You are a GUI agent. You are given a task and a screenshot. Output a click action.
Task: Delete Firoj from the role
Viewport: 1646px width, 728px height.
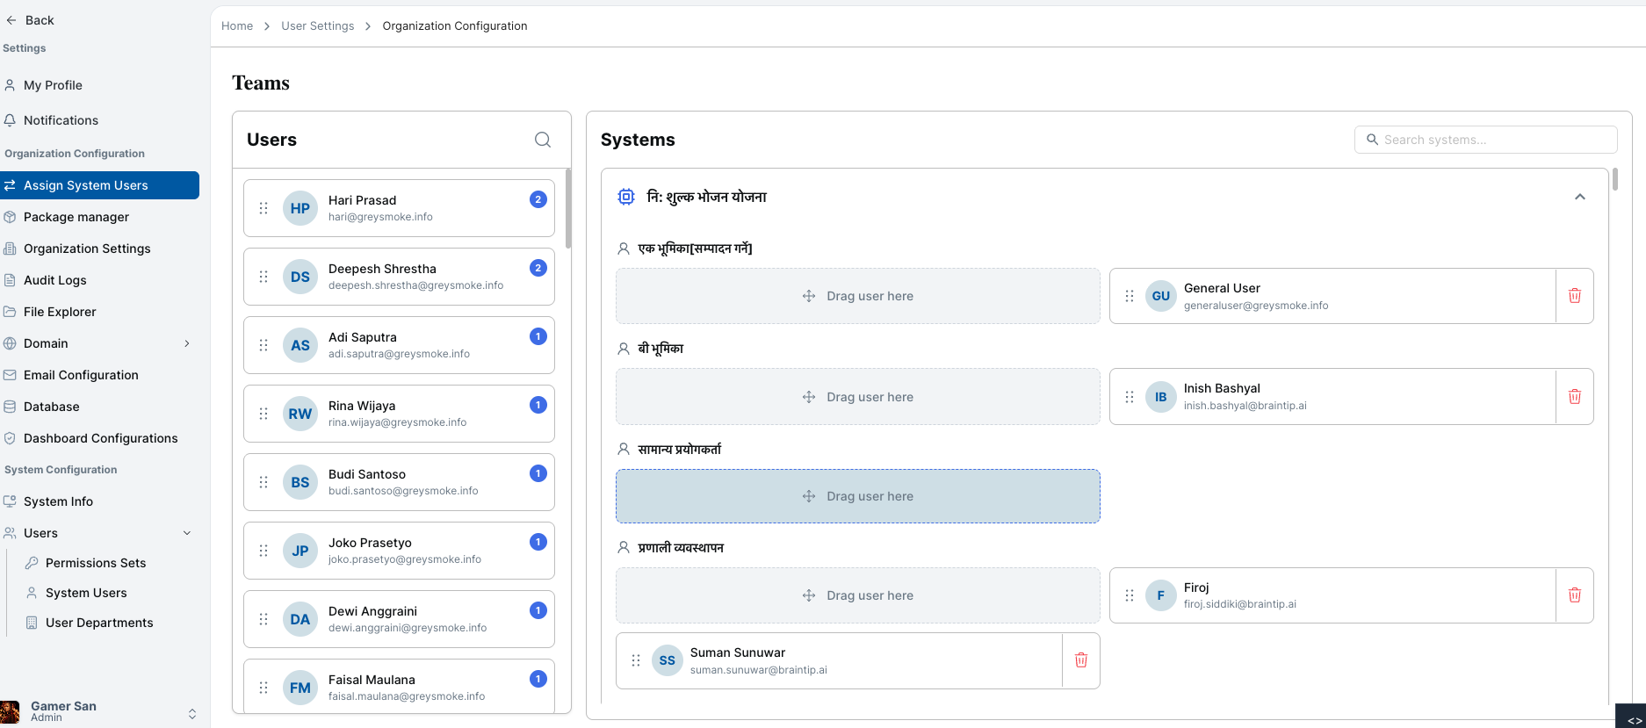click(1575, 595)
